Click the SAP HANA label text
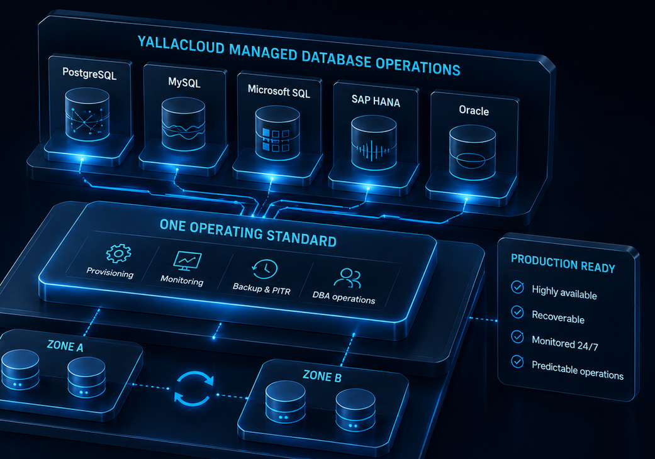The height and width of the screenshot is (459, 655). pyautogui.click(x=376, y=101)
